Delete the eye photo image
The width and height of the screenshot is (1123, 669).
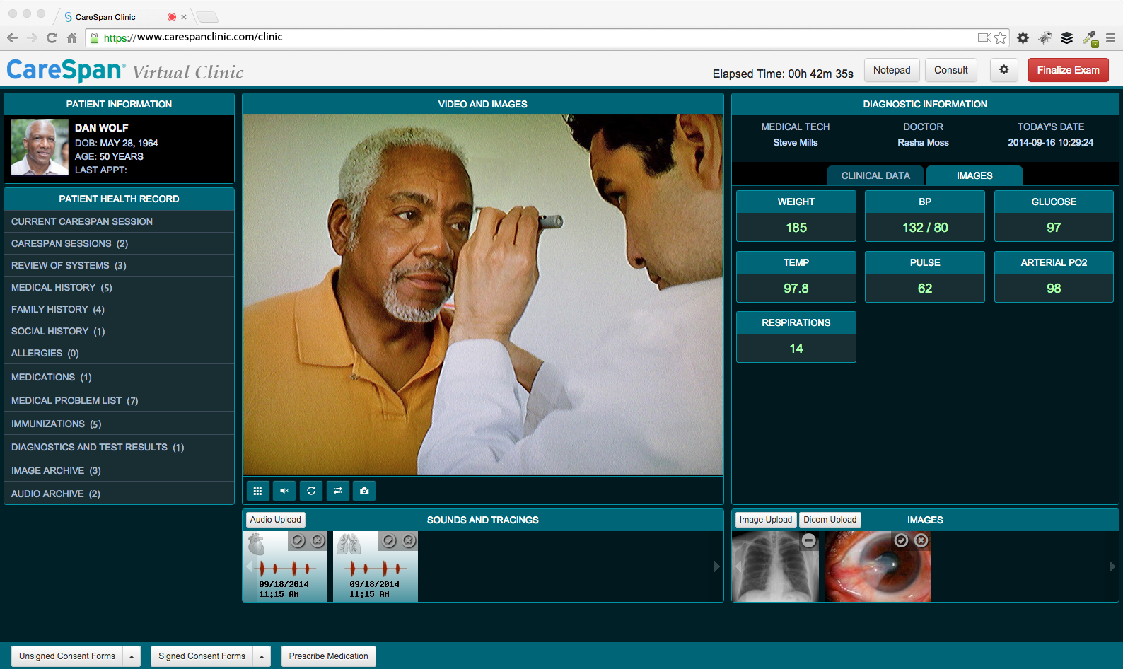click(x=921, y=540)
